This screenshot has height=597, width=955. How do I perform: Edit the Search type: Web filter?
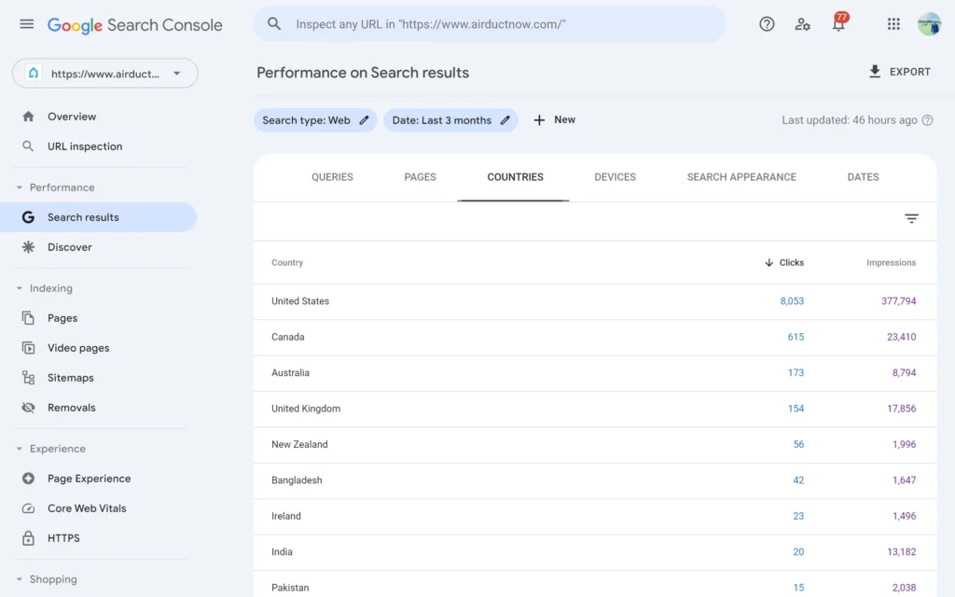315,120
